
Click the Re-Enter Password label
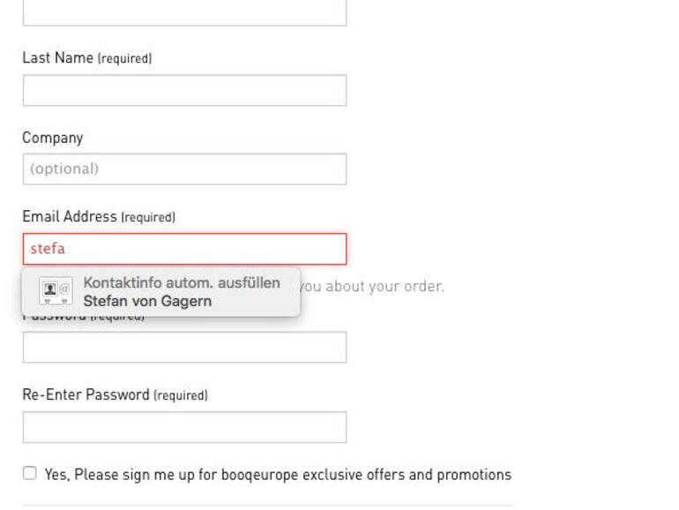tap(86, 395)
